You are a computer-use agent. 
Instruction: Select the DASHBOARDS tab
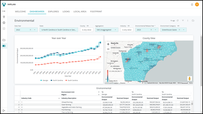(37, 12)
